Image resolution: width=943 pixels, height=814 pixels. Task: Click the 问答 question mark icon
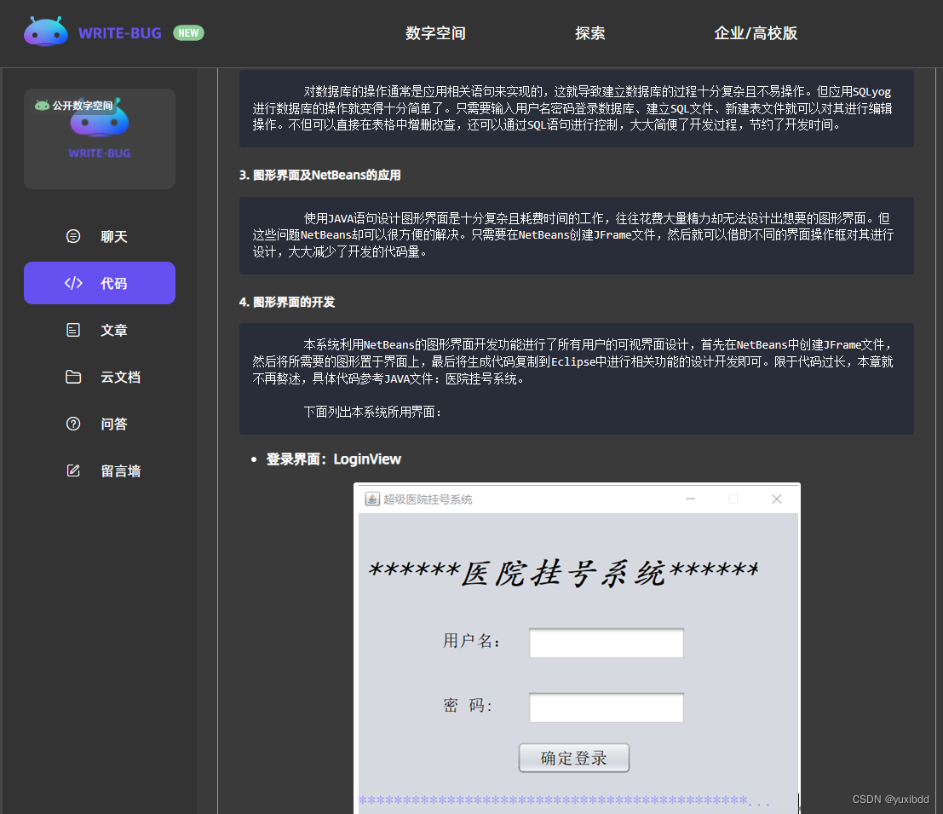(x=72, y=424)
